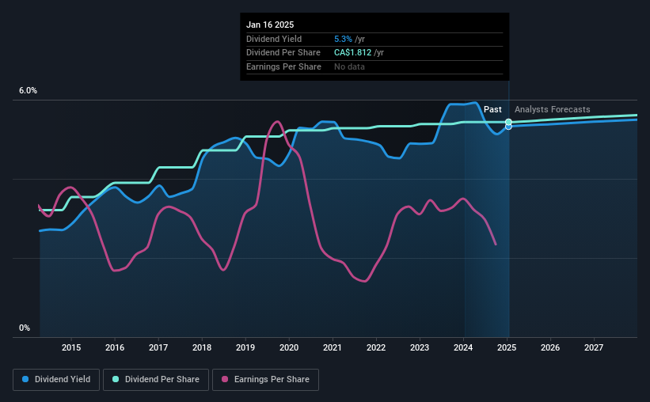Click the blue Dividend Yield legend dot
This screenshot has height=402, width=650.
[25, 379]
